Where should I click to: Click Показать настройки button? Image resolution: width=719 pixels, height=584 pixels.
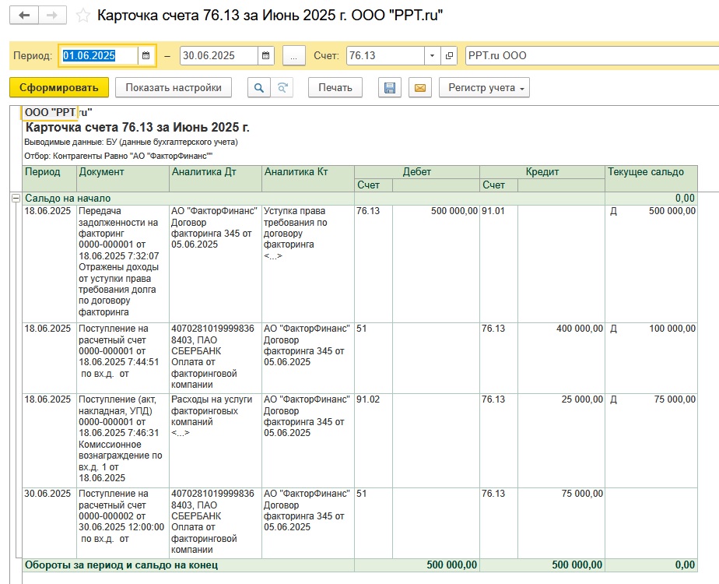(x=174, y=88)
